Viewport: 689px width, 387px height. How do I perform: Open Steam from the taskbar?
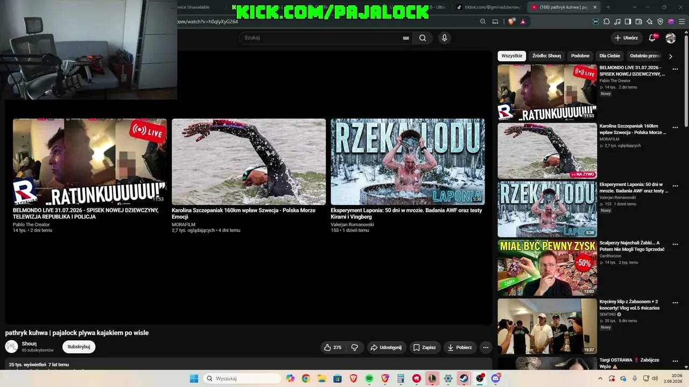point(463,378)
